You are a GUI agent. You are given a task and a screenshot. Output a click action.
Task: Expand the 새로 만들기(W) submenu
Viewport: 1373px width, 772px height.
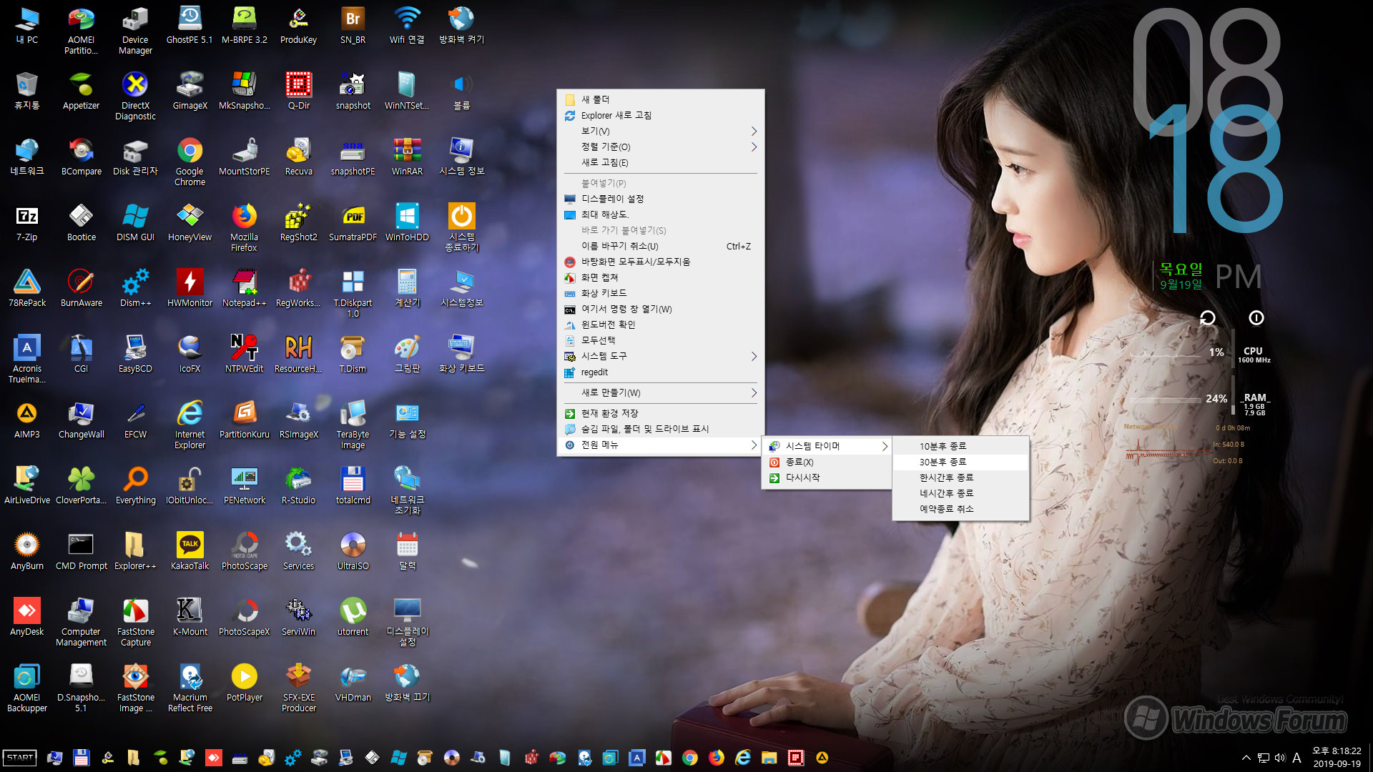coord(660,392)
